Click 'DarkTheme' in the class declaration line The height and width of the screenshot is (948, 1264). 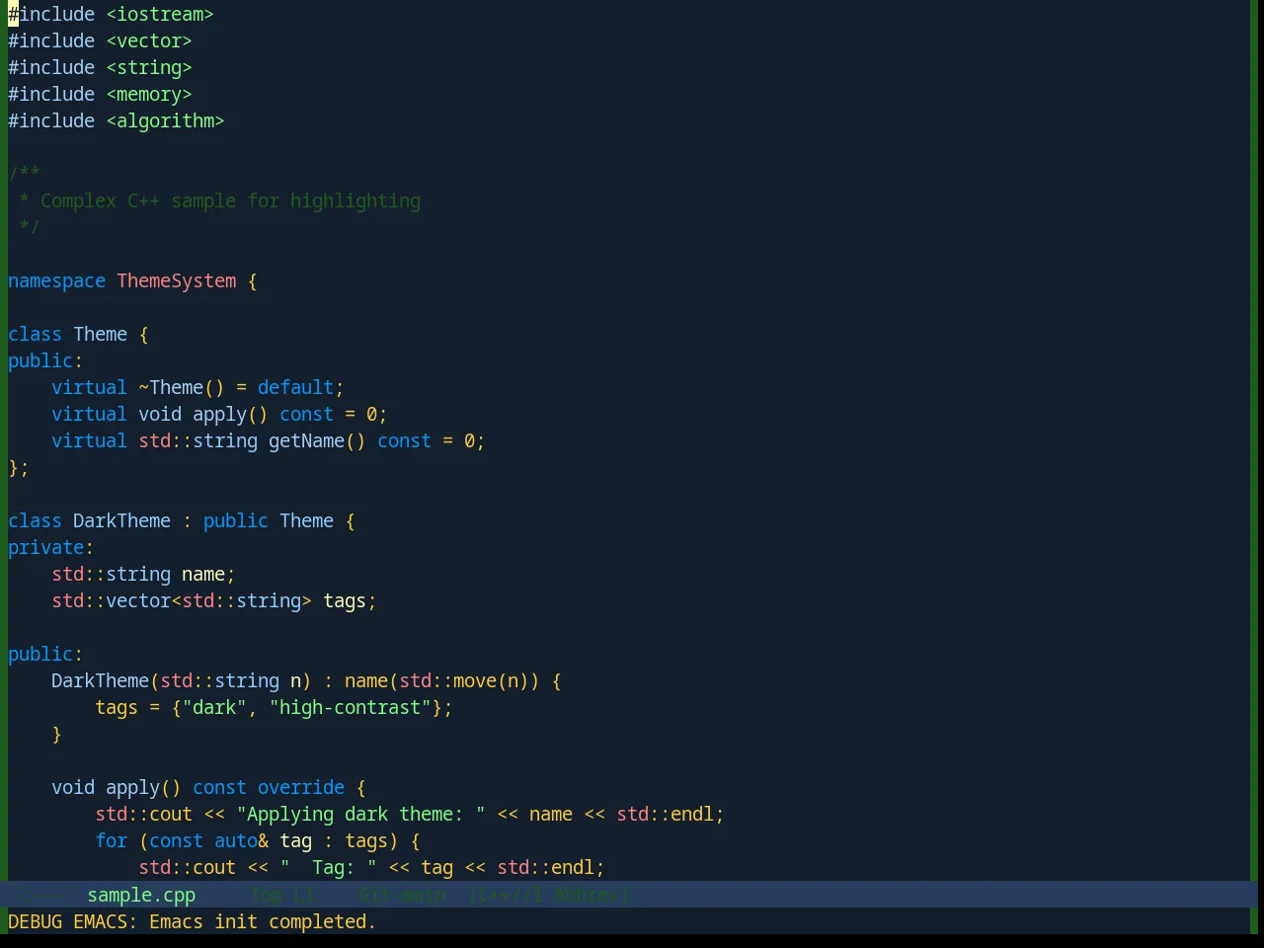point(121,520)
